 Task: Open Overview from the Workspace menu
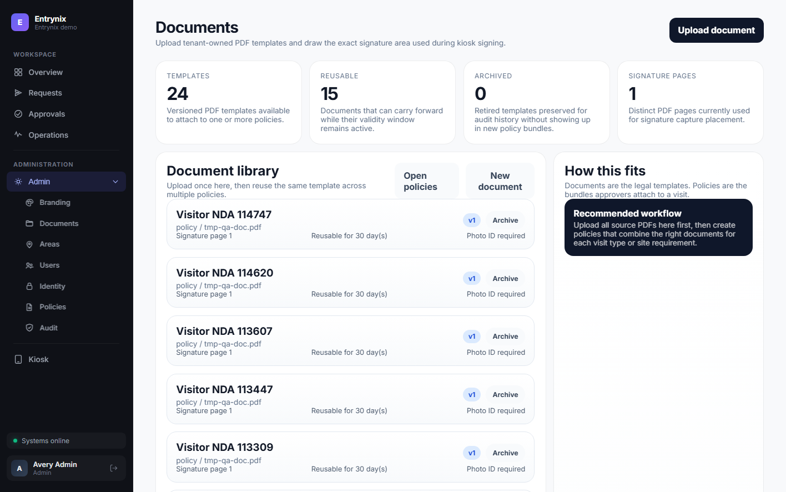46,72
